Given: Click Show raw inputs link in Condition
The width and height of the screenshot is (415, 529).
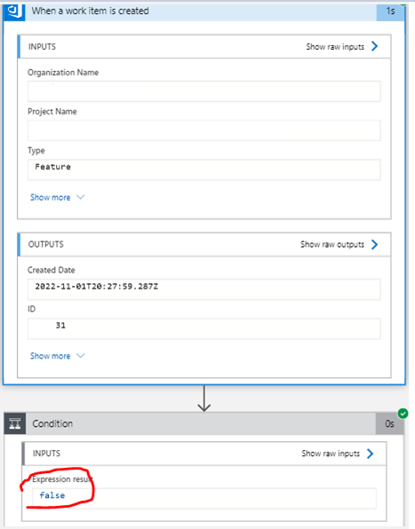Looking at the screenshot, I should tap(331, 454).
